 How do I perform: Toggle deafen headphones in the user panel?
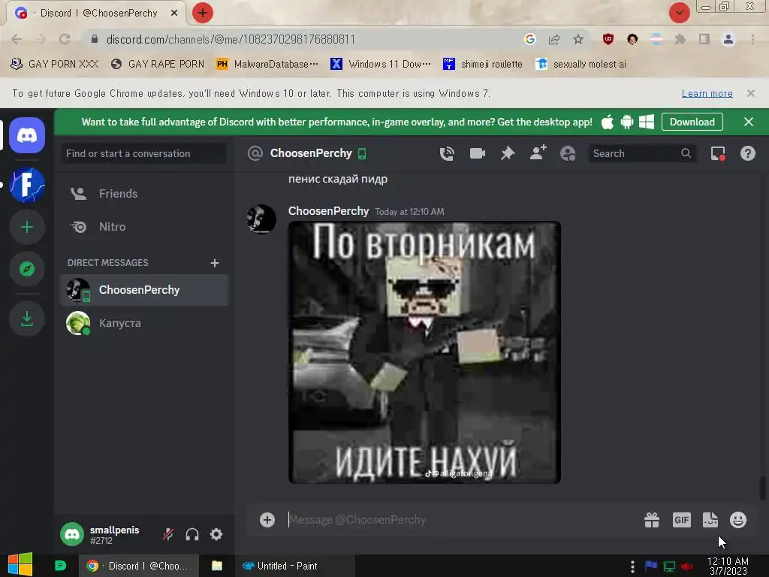192,534
